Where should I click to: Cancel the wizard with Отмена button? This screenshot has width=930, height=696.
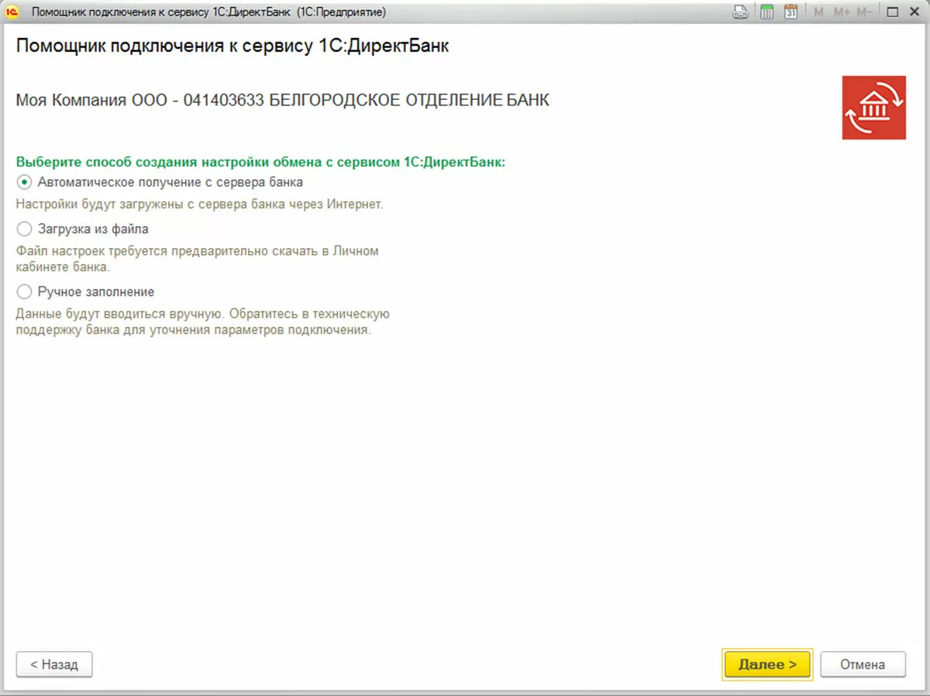(x=863, y=664)
